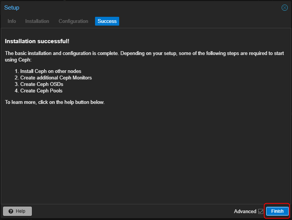Click 'Create additional Ceph Monitors' list item
This screenshot has width=292, height=220.
coord(56,78)
